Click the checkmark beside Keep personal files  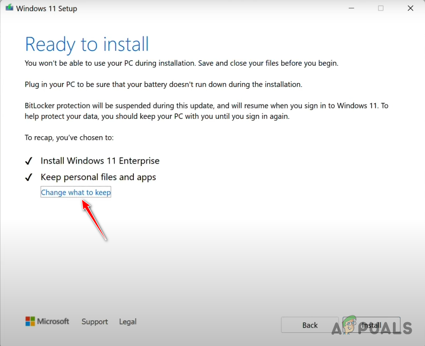pos(29,177)
